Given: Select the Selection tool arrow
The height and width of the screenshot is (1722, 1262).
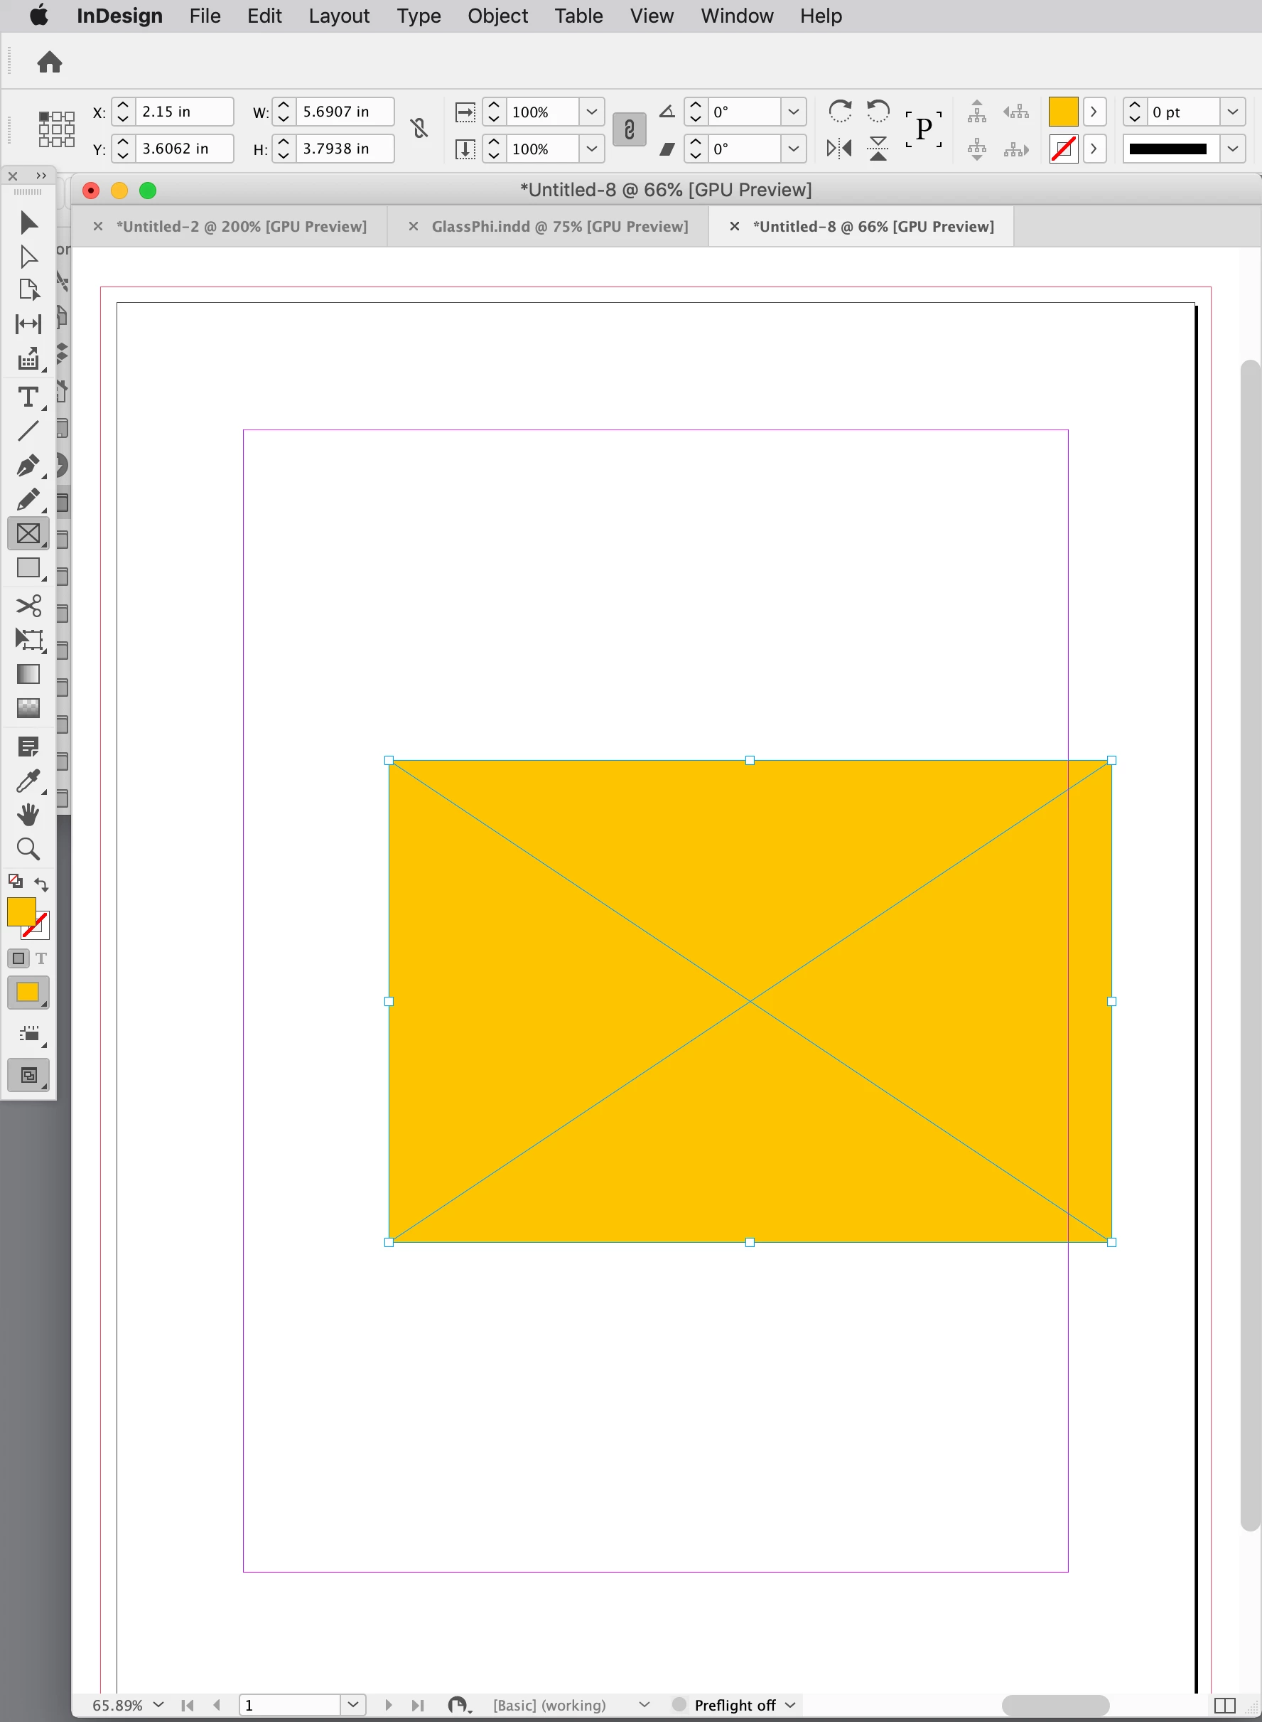Looking at the screenshot, I should [x=28, y=222].
